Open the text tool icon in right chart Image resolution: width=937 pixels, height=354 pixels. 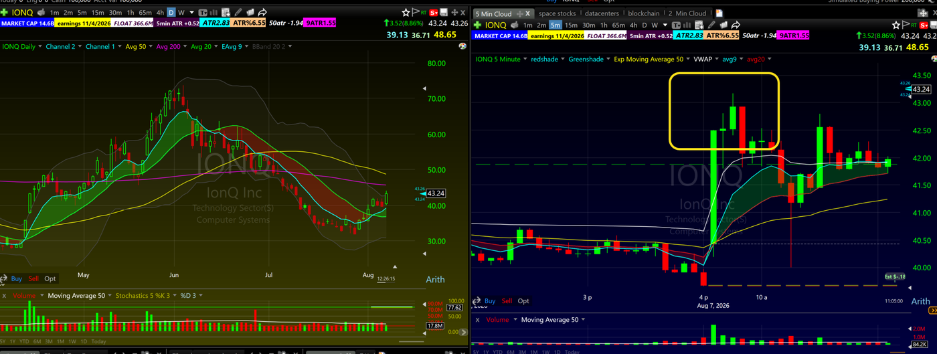click(x=677, y=25)
